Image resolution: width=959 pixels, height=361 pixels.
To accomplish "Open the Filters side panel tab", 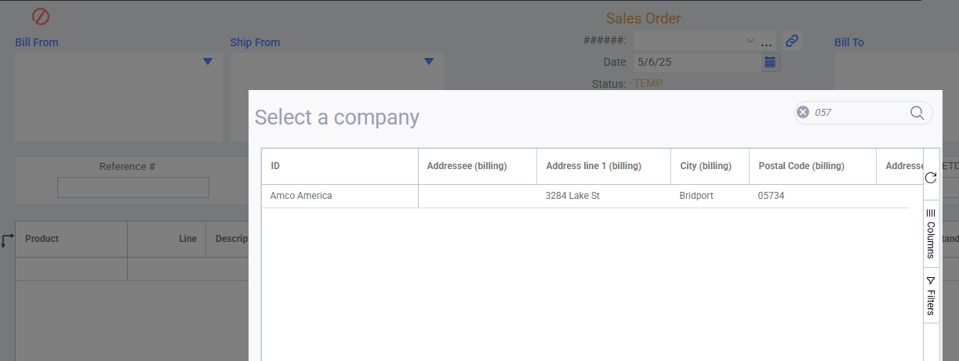I will click(x=931, y=295).
